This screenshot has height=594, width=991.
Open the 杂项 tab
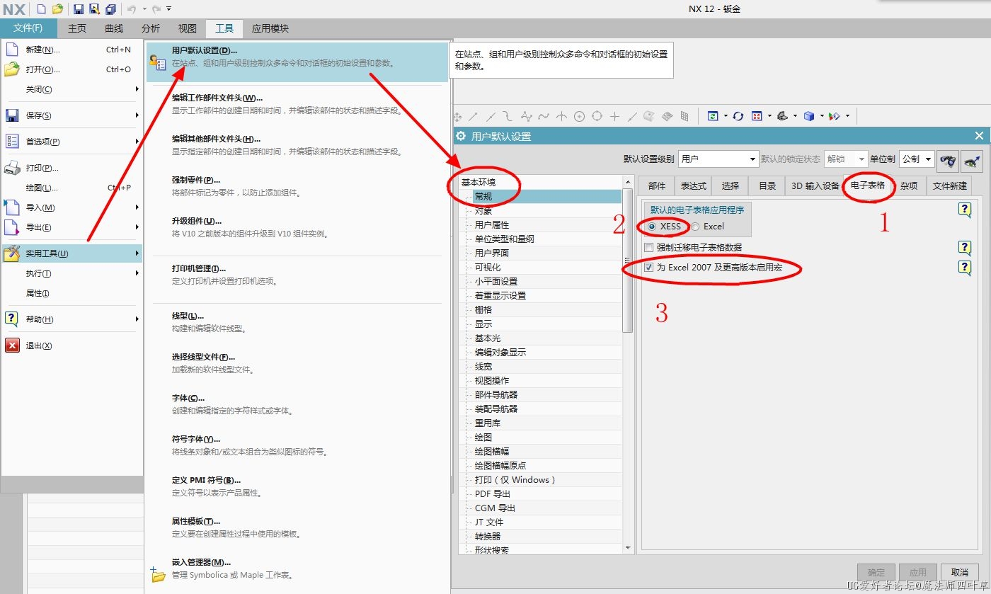point(909,185)
